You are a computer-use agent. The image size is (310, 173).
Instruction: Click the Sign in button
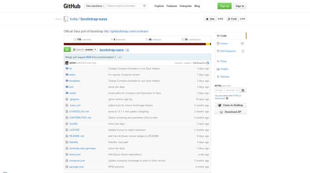point(240,6)
